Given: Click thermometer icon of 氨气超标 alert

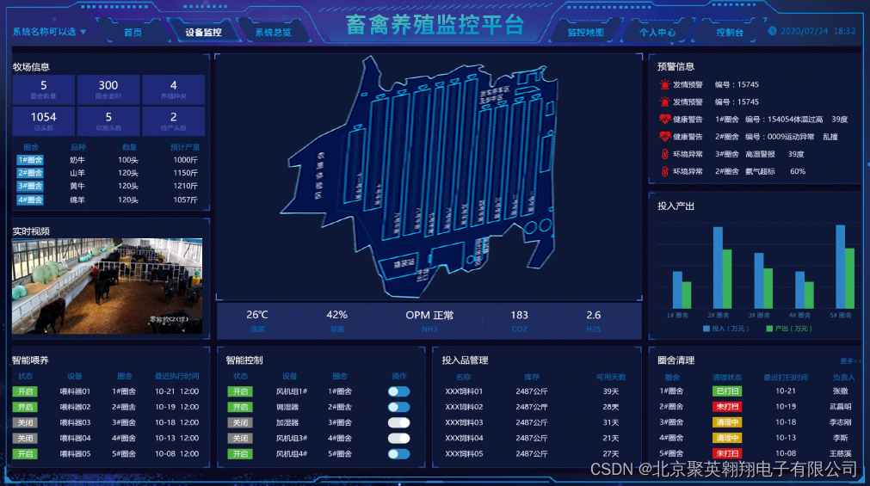Looking at the screenshot, I should pyautogui.click(x=664, y=171).
